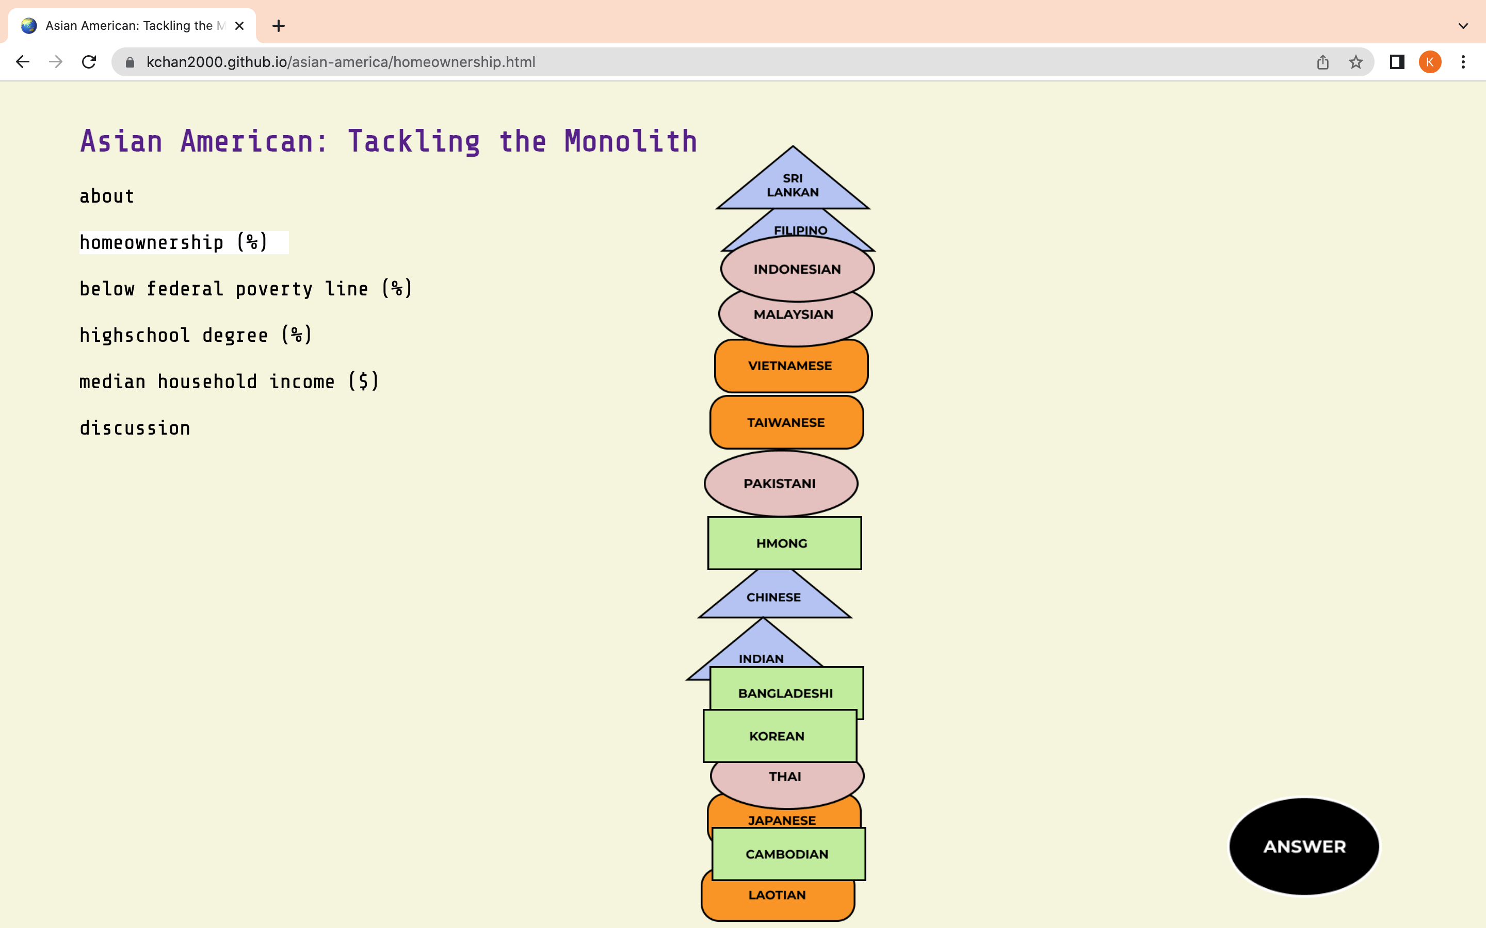1486x928 pixels.
Task: Go back to the previous page
Action: 23,62
